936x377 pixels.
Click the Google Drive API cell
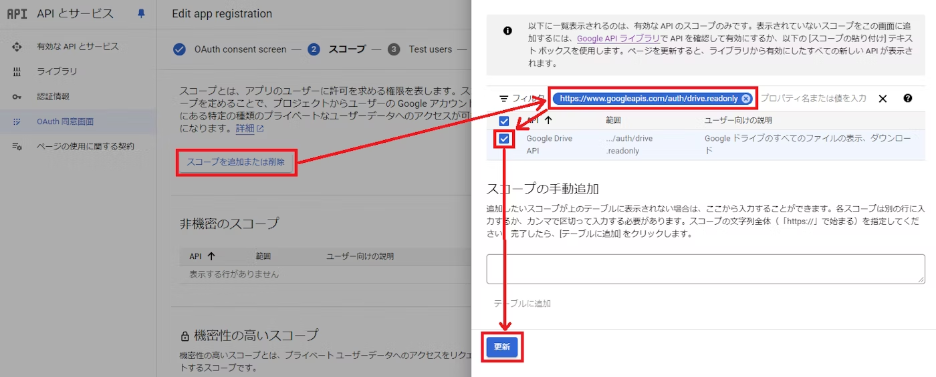point(550,145)
